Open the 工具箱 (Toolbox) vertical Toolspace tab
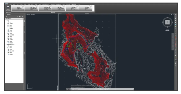 pos(24,53)
